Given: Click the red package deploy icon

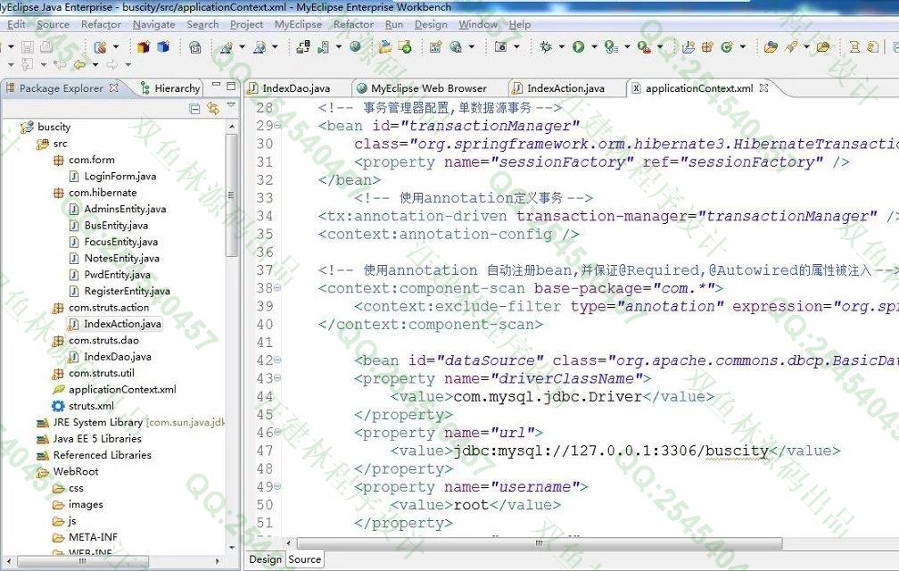Looking at the screenshot, I should [144, 46].
